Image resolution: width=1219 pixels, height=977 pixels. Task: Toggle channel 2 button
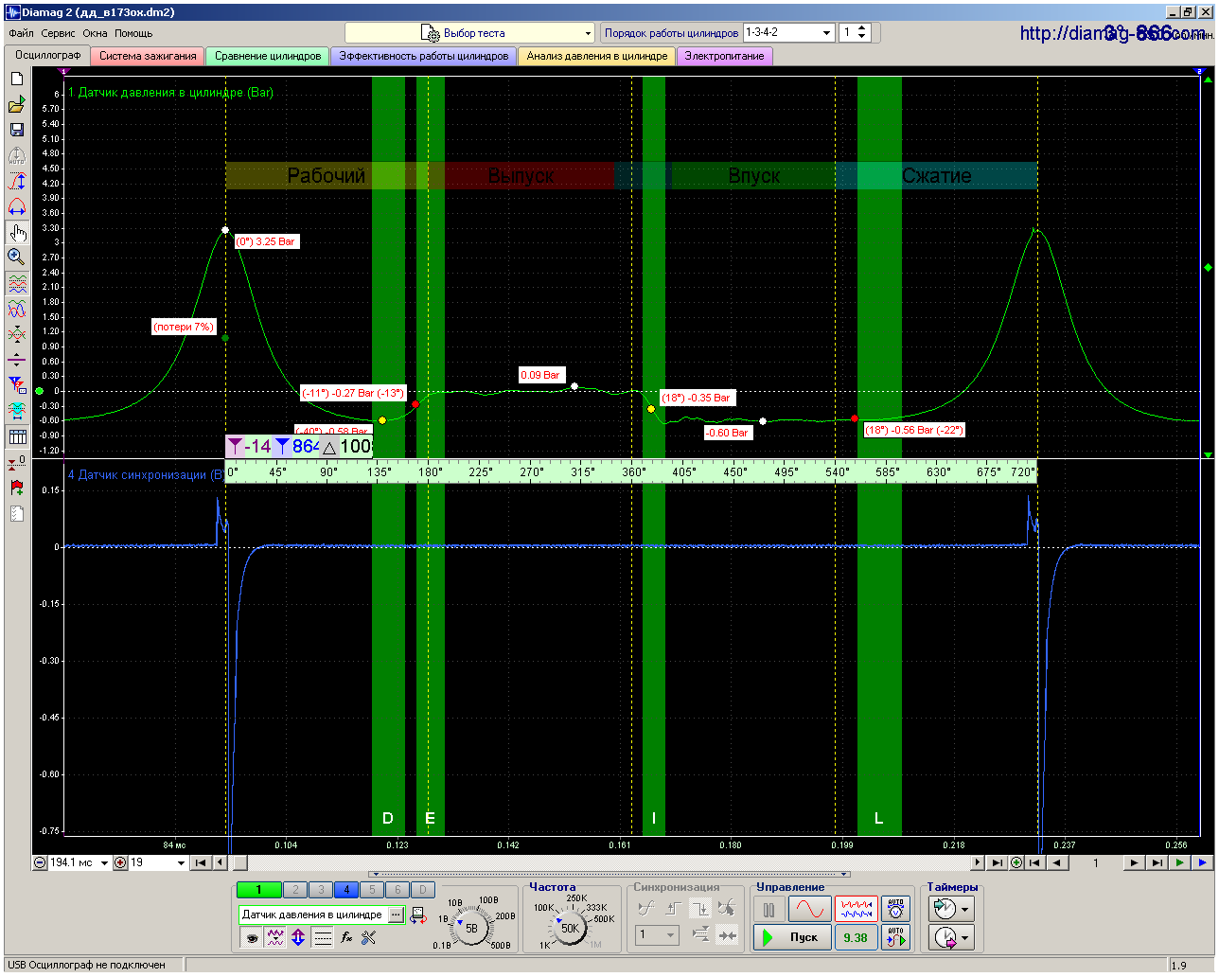click(x=295, y=890)
